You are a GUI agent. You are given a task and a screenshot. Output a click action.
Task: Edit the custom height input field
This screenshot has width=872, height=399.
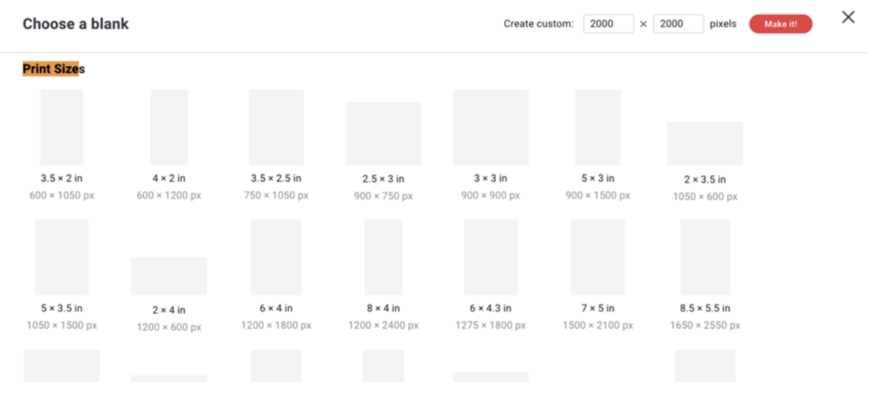click(678, 24)
